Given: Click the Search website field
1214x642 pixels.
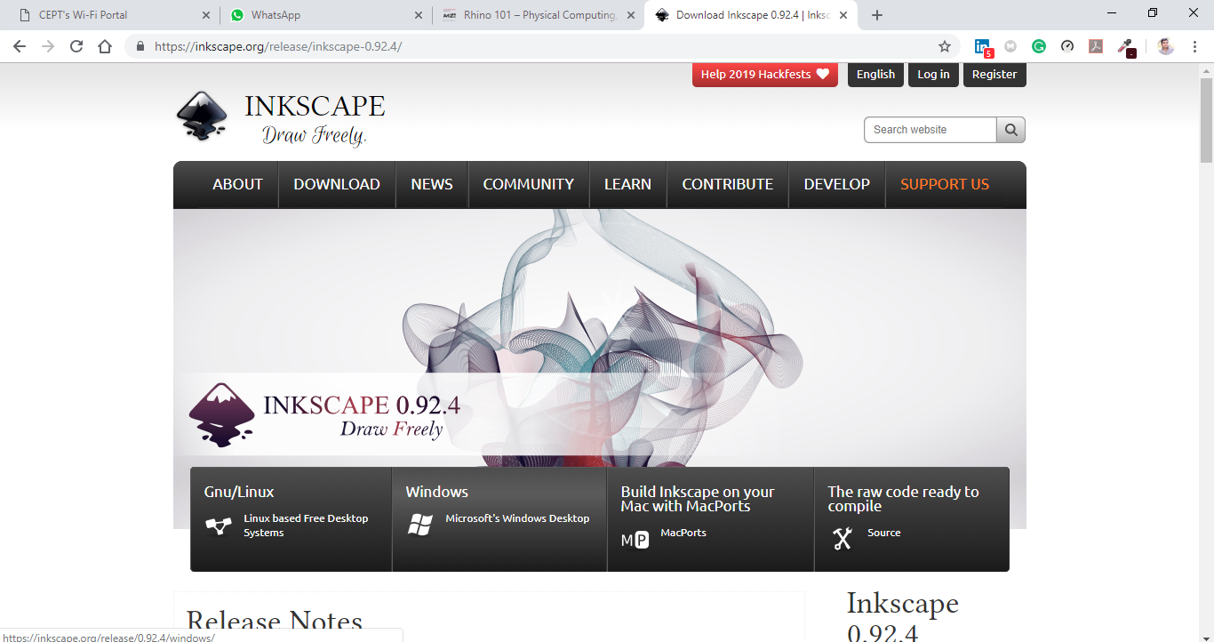Looking at the screenshot, I should (930, 130).
